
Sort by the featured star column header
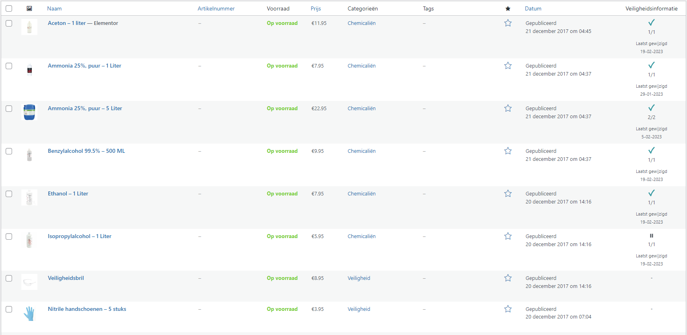click(508, 8)
